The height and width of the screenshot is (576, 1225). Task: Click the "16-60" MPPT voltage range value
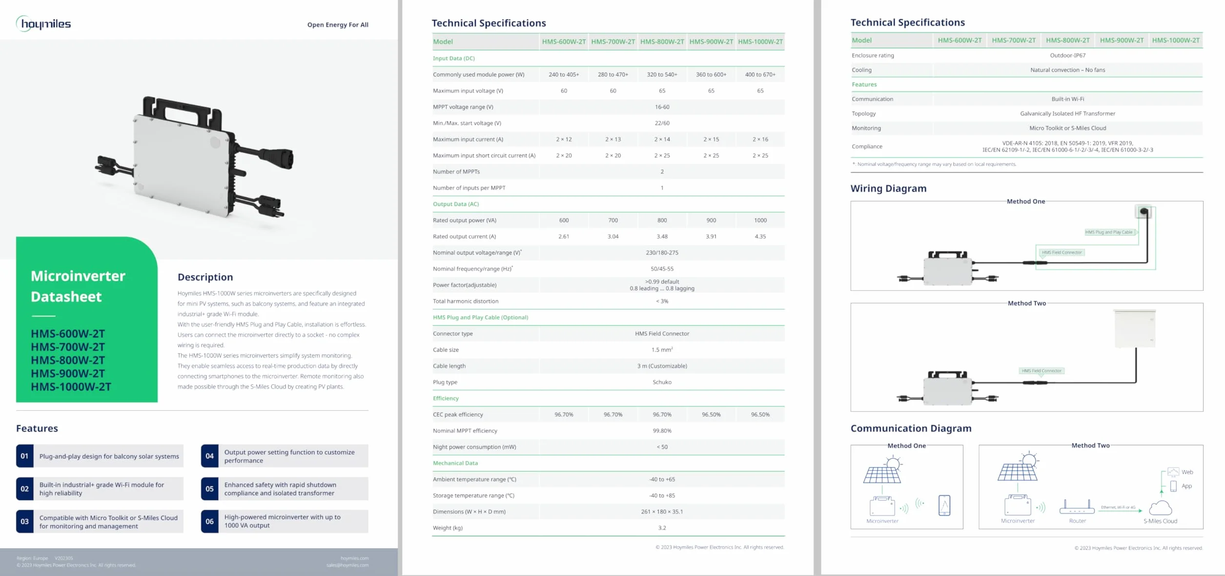point(662,107)
